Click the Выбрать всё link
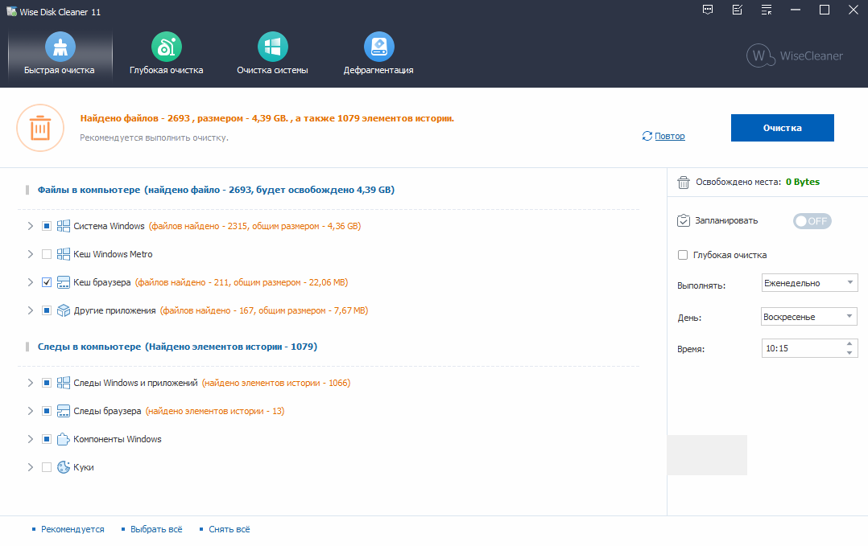The width and height of the screenshot is (868, 546). [x=156, y=529]
